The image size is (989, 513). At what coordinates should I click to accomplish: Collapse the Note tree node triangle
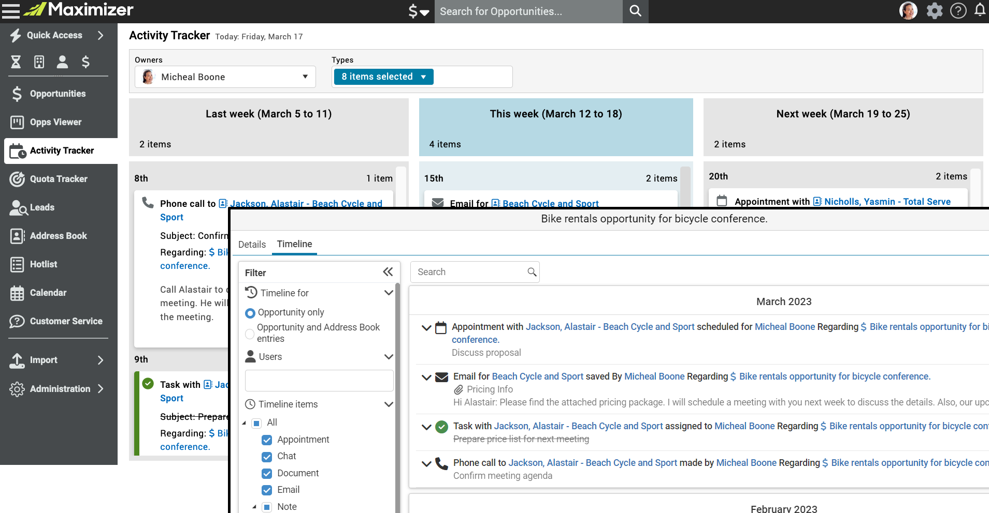(254, 507)
